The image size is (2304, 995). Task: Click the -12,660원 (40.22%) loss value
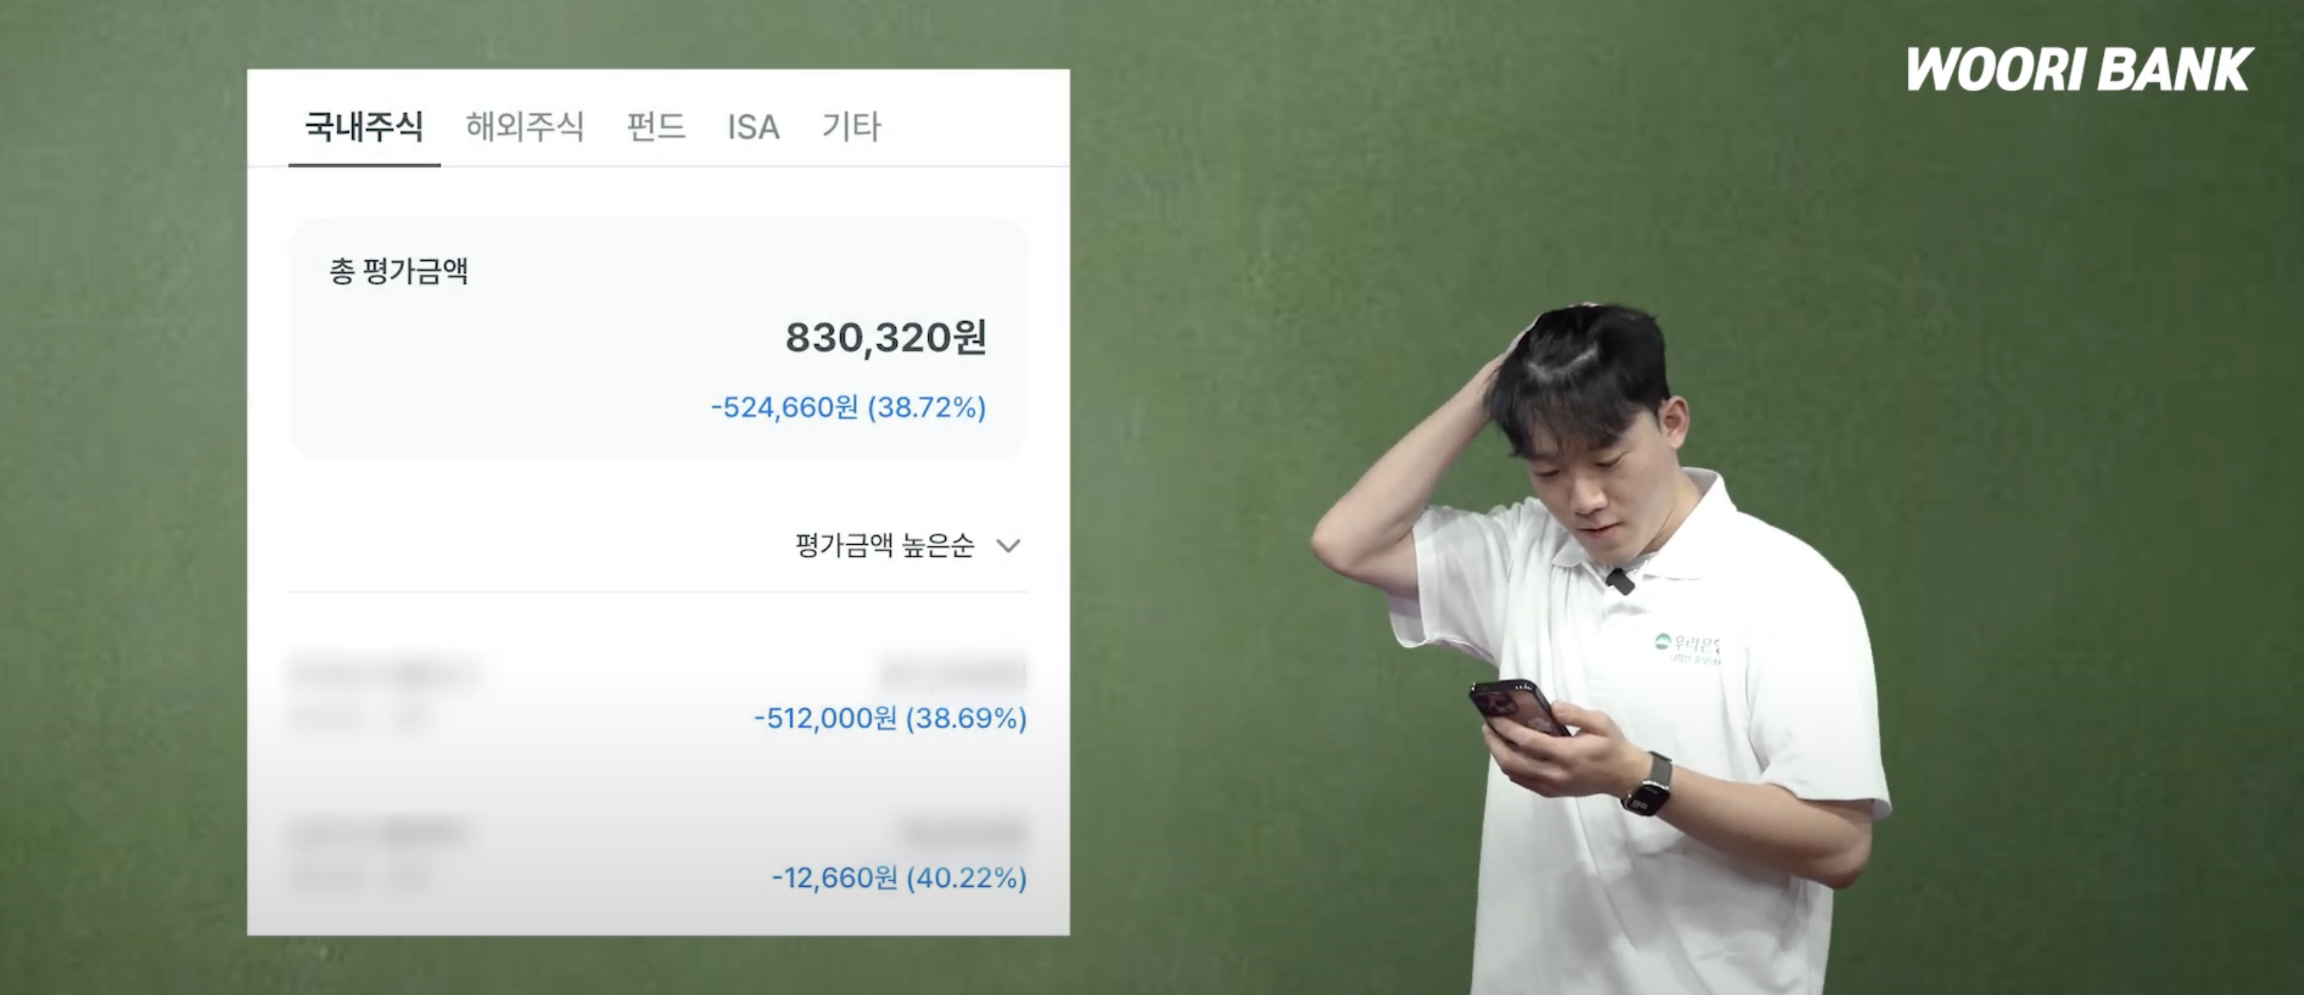tap(899, 878)
